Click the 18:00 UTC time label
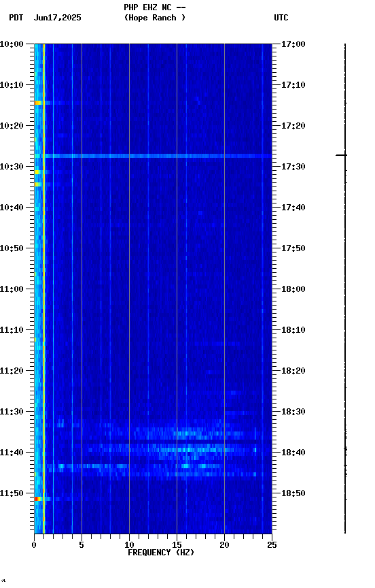Screen dimensions: 375x588 (293, 289)
